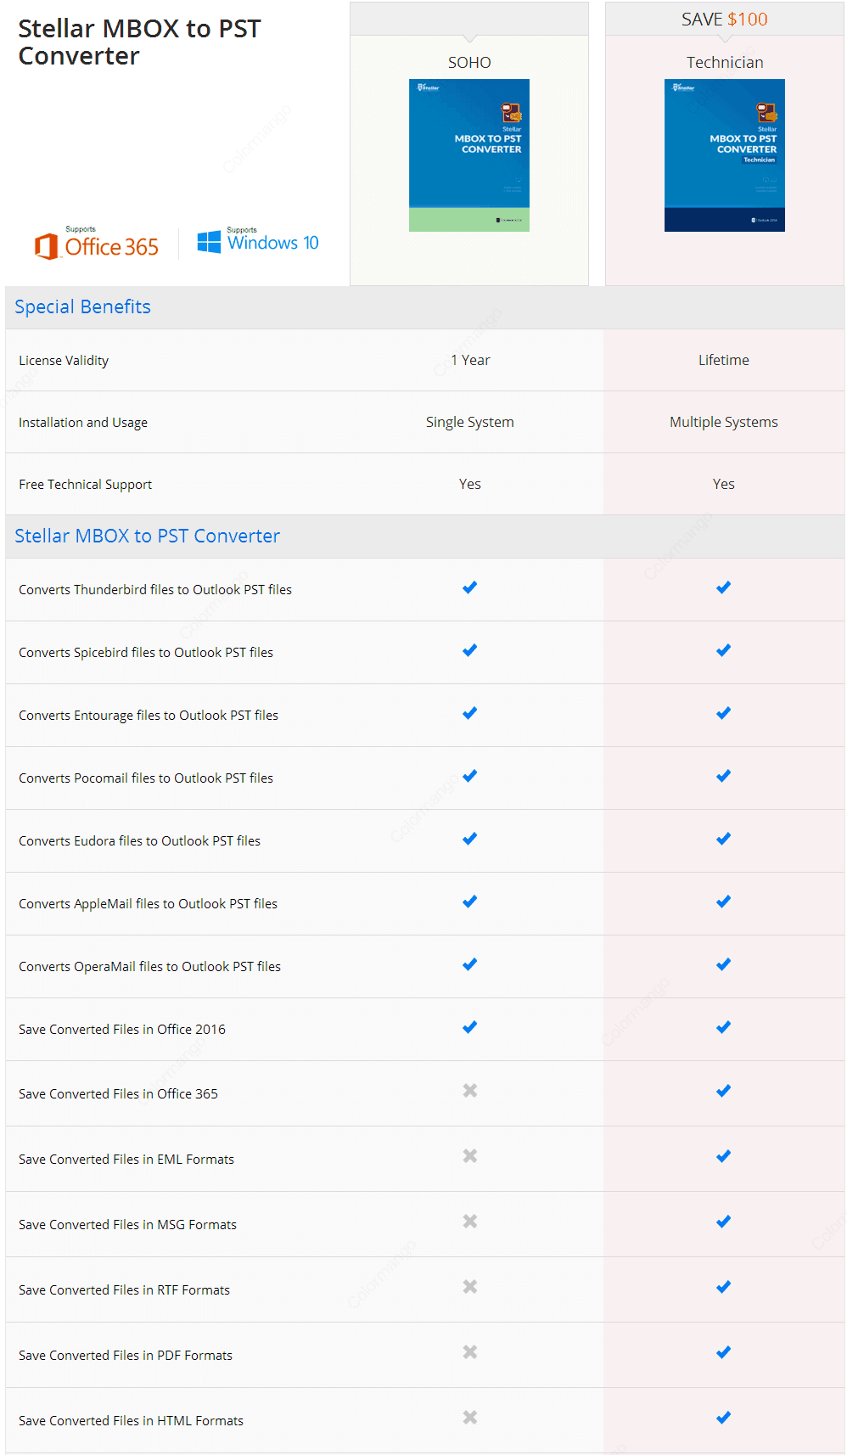Click 'Converts Pocomail files to Outlook PST files'

pyautogui.click(x=146, y=778)
